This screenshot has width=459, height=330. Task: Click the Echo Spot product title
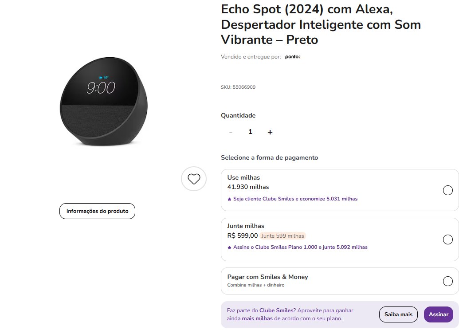pos(321,24)
